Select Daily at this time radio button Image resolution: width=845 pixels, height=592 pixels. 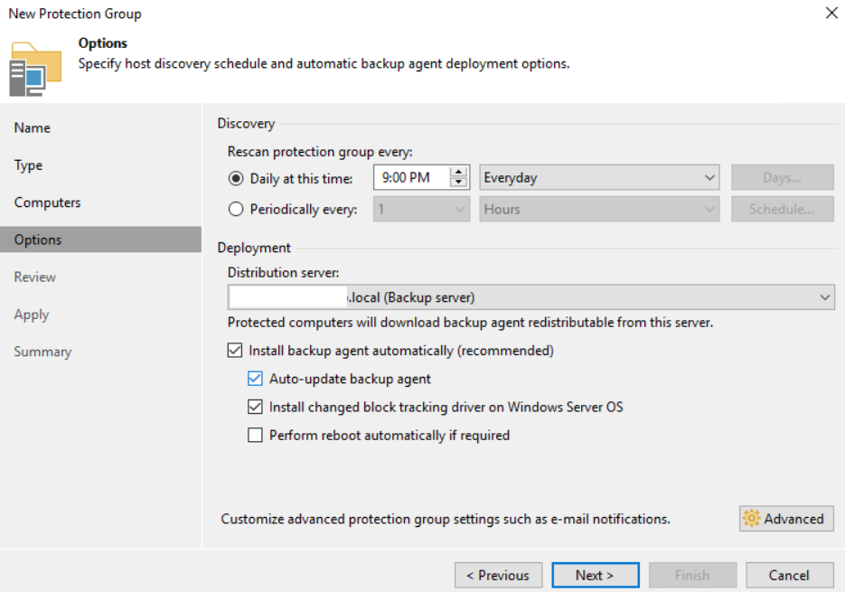click(237, 178)
